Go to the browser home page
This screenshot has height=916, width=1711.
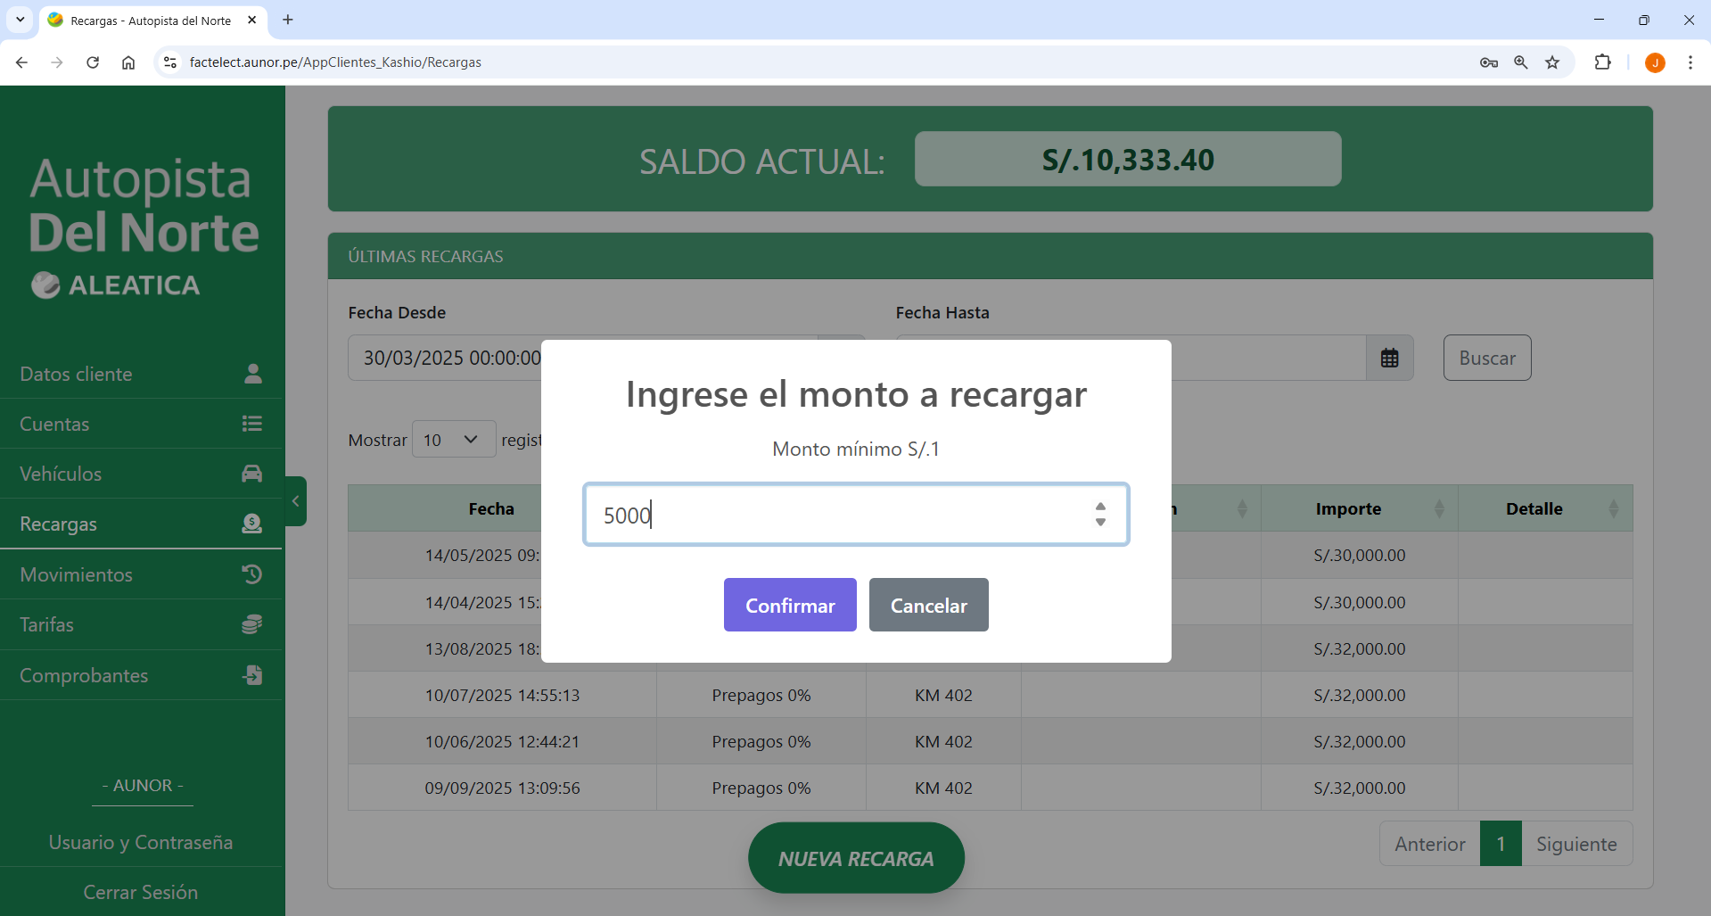click(128, 62)
